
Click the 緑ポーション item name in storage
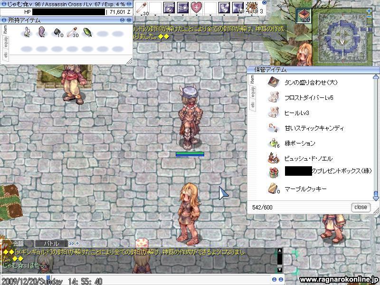point(300,143)
